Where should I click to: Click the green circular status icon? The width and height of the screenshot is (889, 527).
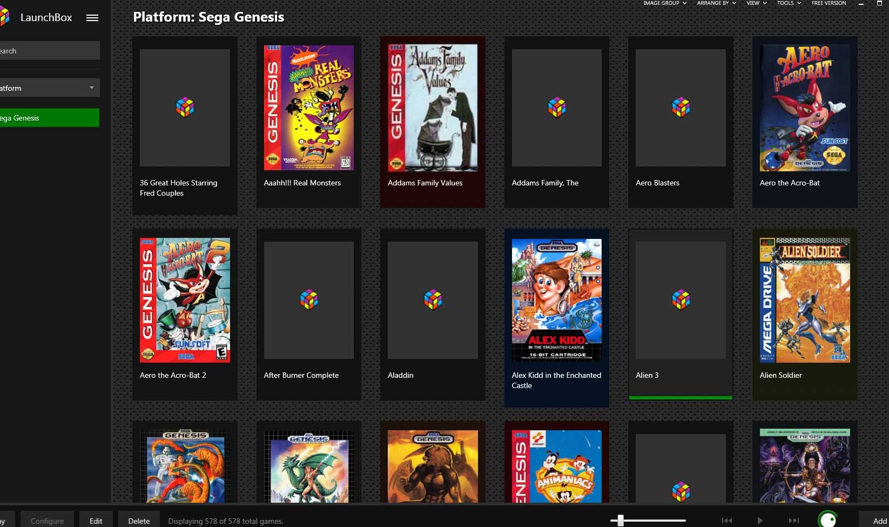(x=828, y=519)
